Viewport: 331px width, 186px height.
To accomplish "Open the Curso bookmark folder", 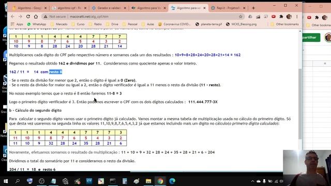I will point(78,24).
